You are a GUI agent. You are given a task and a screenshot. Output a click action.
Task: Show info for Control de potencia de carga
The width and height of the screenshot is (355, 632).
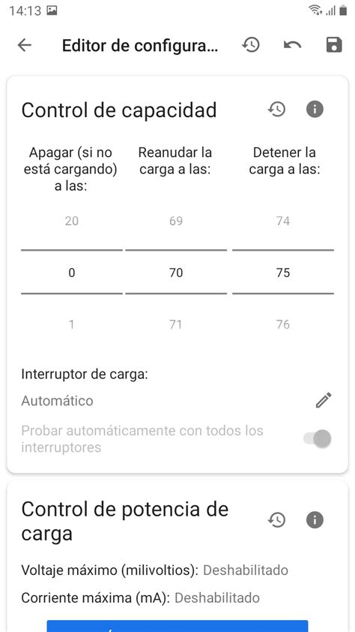[x=315, y=520]
